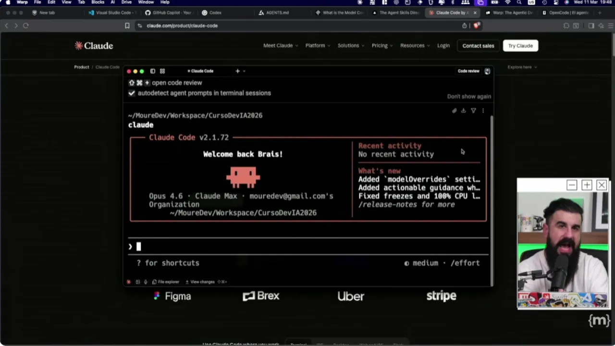The image size is (615, 346).
Task: Click the ? for shortcuts hint
Action: (168, 263)
